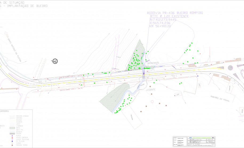Image resolution: width=244 pixels, height=148 pixels.
Task: Click the pink POSTE TELEFONE legend dot
Action: point(13,139)
